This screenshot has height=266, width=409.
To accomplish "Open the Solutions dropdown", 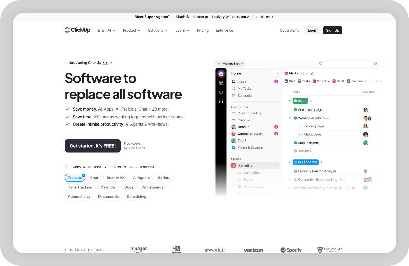I will point(158,30).
